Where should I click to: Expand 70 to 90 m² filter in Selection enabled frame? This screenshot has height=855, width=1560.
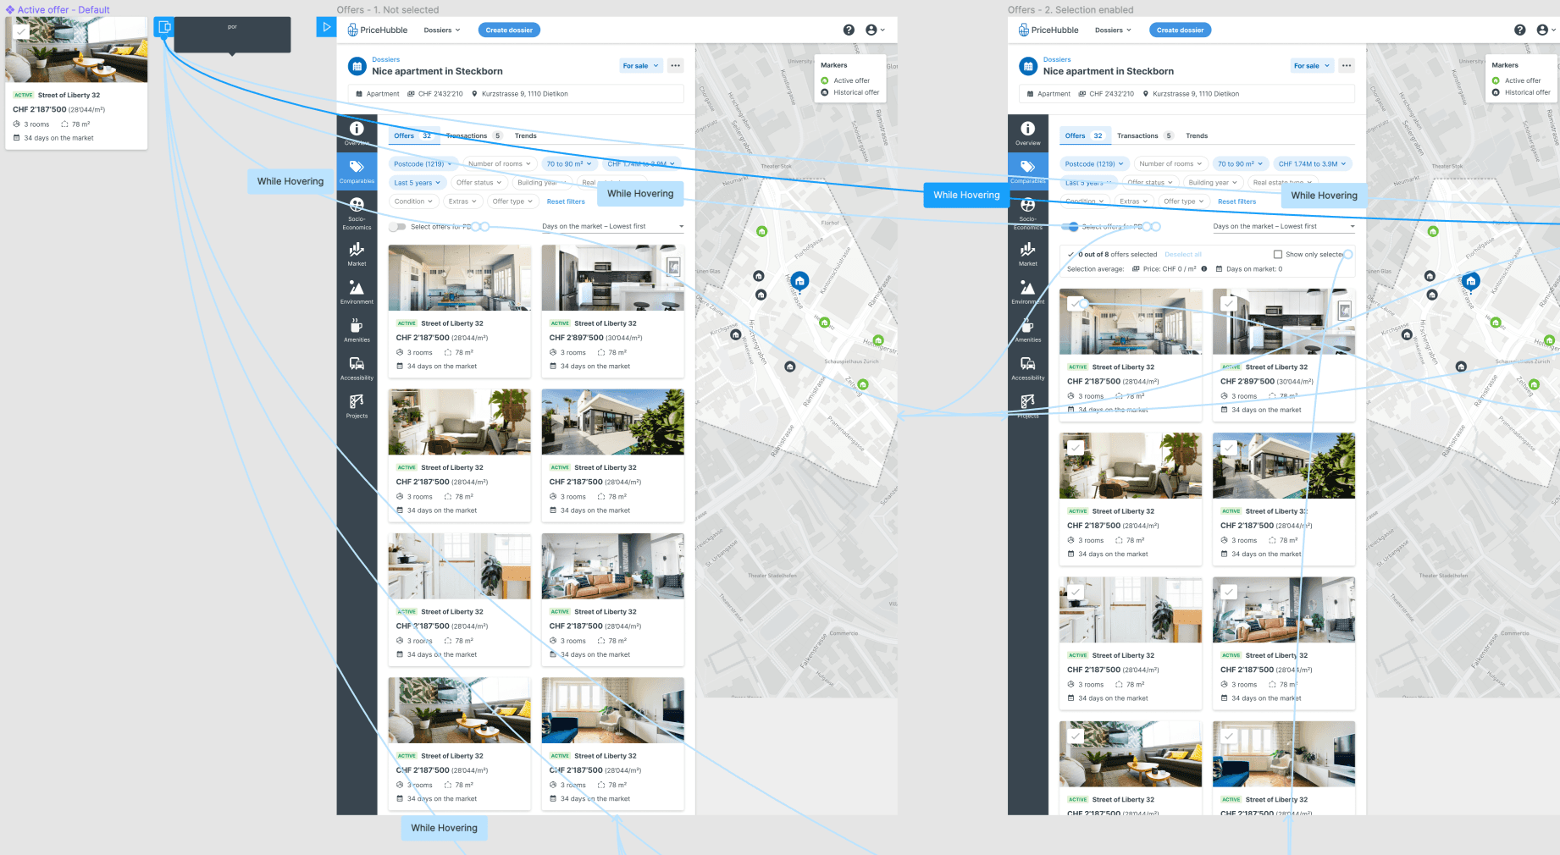[x=1240, y=164]
